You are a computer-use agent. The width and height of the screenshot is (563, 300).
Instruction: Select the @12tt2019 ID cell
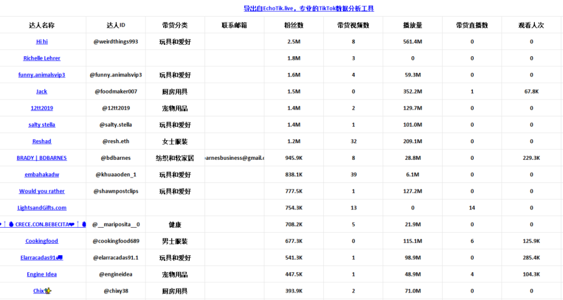pos(116,108)
